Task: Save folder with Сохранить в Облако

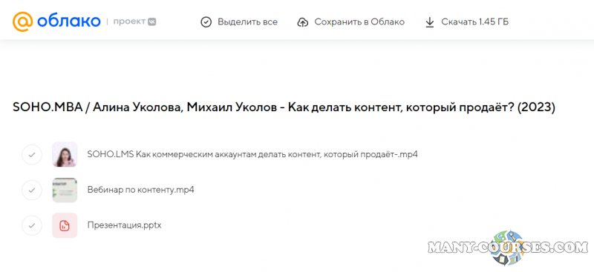Action: 359,22
